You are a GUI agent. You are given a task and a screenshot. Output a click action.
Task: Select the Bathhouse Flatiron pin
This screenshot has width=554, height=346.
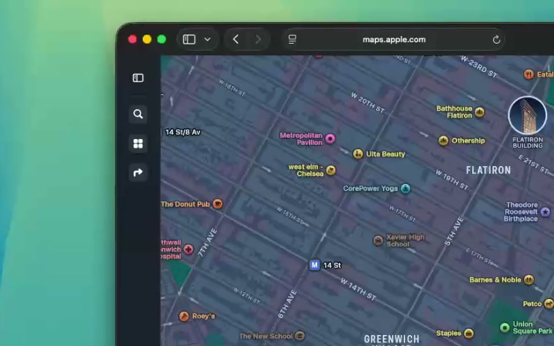coord(479,112)
